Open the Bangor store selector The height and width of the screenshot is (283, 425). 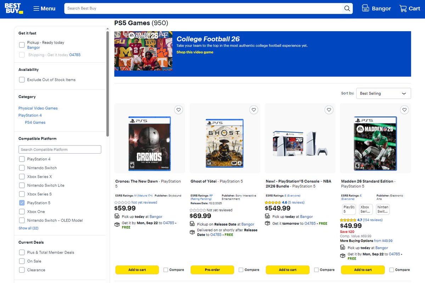point(376,9)
